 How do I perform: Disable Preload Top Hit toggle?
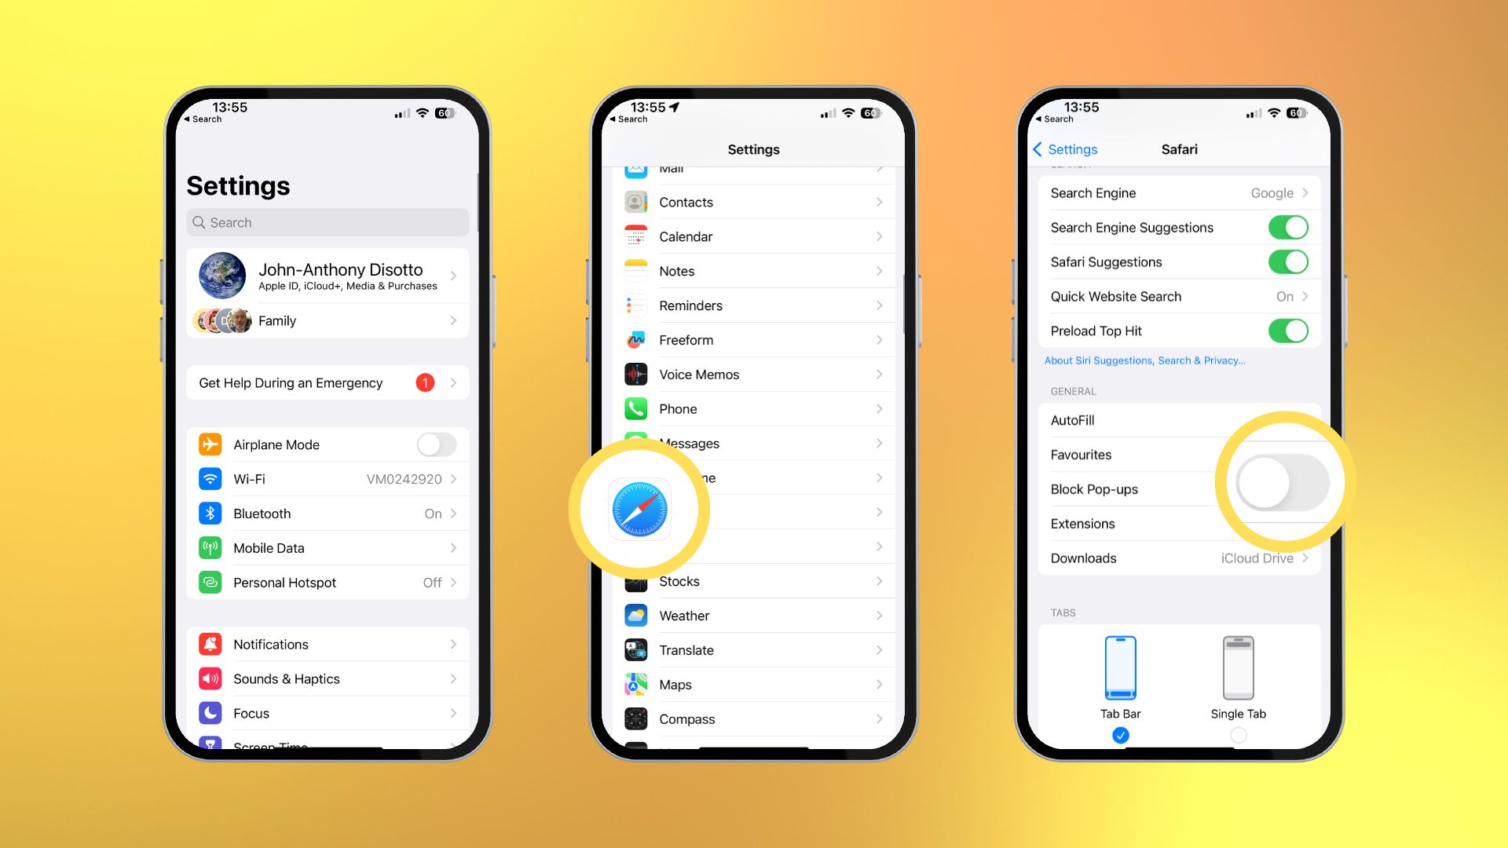point(1287,331)
